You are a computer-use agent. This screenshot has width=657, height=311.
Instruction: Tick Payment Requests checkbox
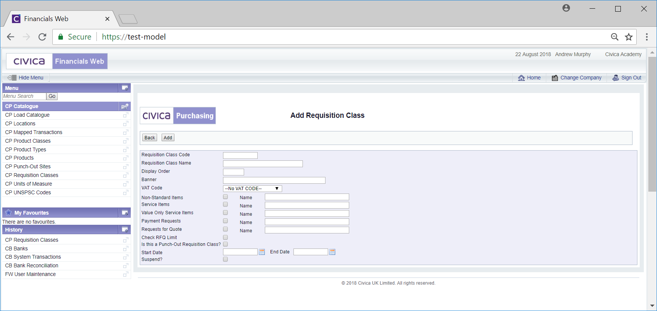[x=225, y=221]
